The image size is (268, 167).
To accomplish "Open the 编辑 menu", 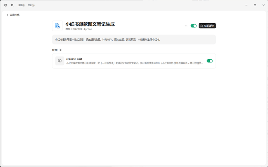I will click(21, 5).
